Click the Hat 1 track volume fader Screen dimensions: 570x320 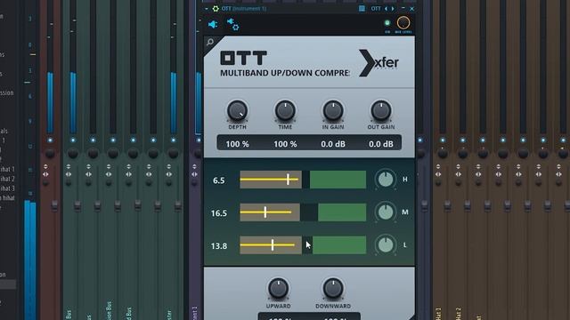[x=447, y=205]
